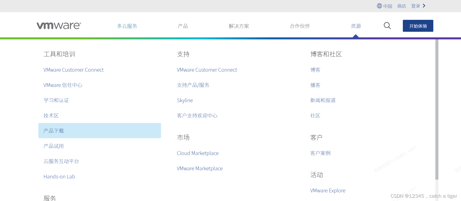This screenshot has width=461, height=201.
Task: Select the highlighted 产品下载 item
Action: pyautogui.click(x=100, y=131)
